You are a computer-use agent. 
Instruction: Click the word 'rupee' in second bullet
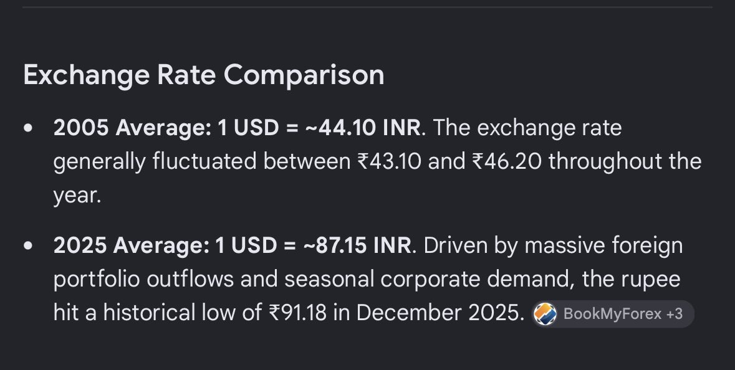pyautogui.click(x=651, y=280)
